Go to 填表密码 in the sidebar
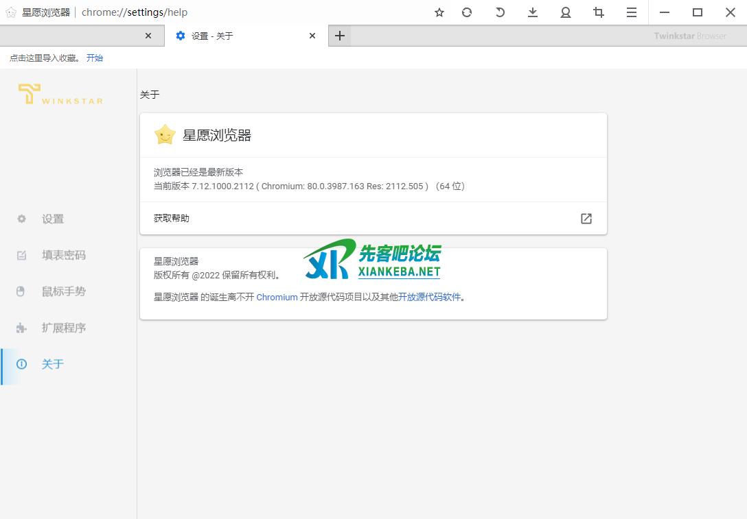The width and height of the screenshot is (747, 519). pyautogui.click(x=63, y=255)
